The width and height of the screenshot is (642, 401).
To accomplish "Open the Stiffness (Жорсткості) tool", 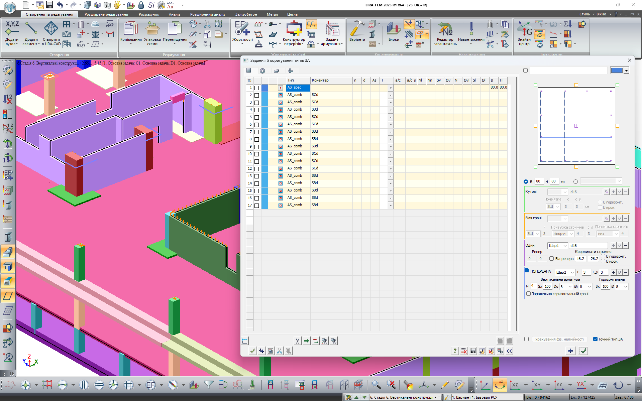I will click(242, 33).
